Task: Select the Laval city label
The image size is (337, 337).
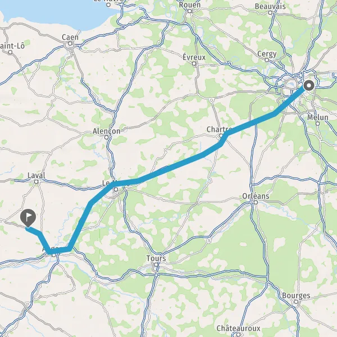Action: pyautogui.click(x=37, y=175)
